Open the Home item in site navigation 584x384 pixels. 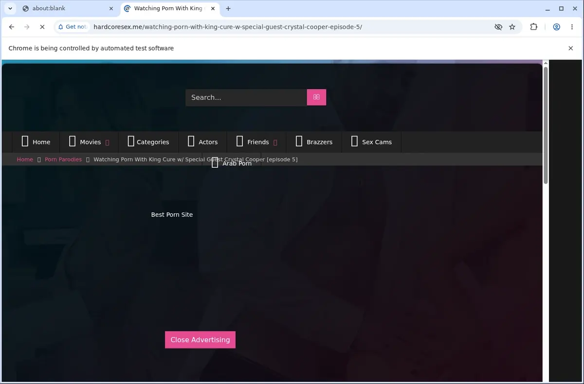click(36, 142)
